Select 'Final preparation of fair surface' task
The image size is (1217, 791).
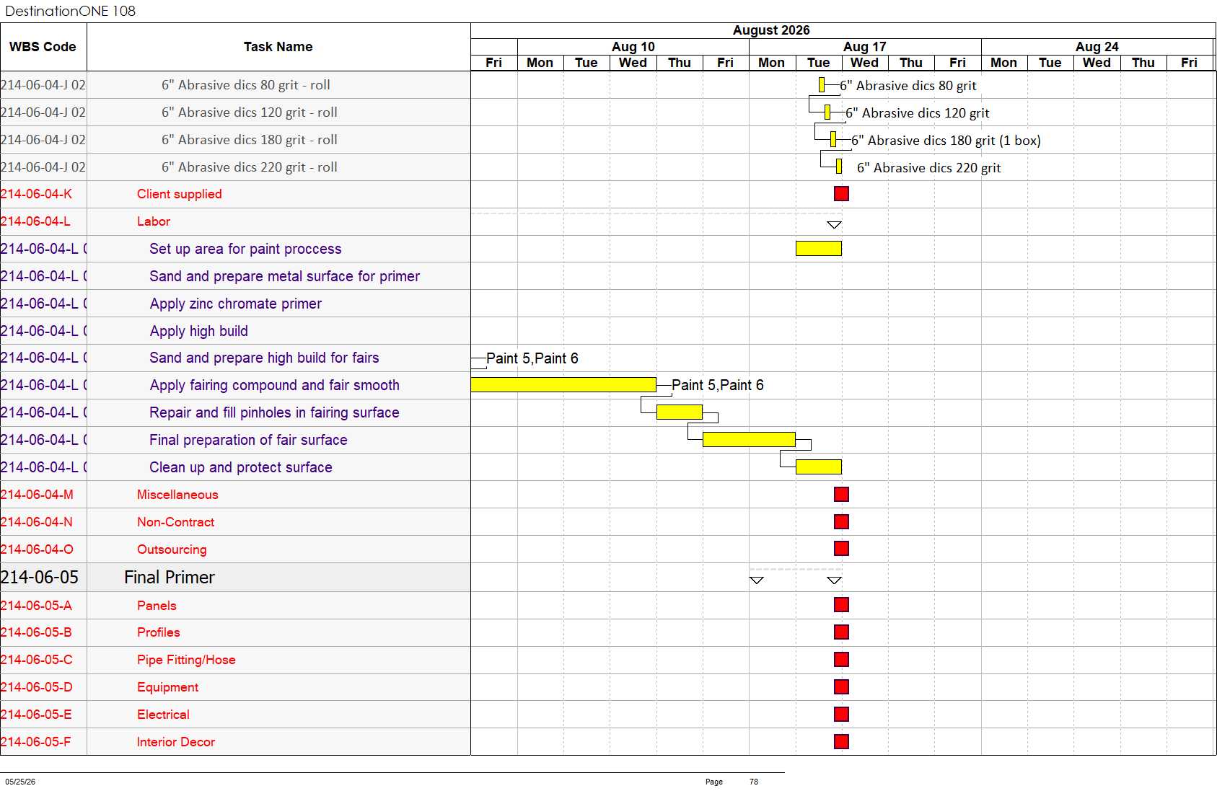pos(248,440)
